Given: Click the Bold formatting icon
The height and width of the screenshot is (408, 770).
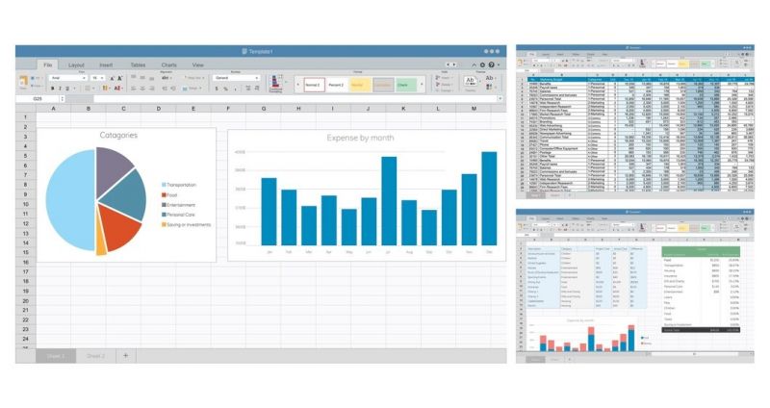Looking at the screenshot, I should pos(51,89).
